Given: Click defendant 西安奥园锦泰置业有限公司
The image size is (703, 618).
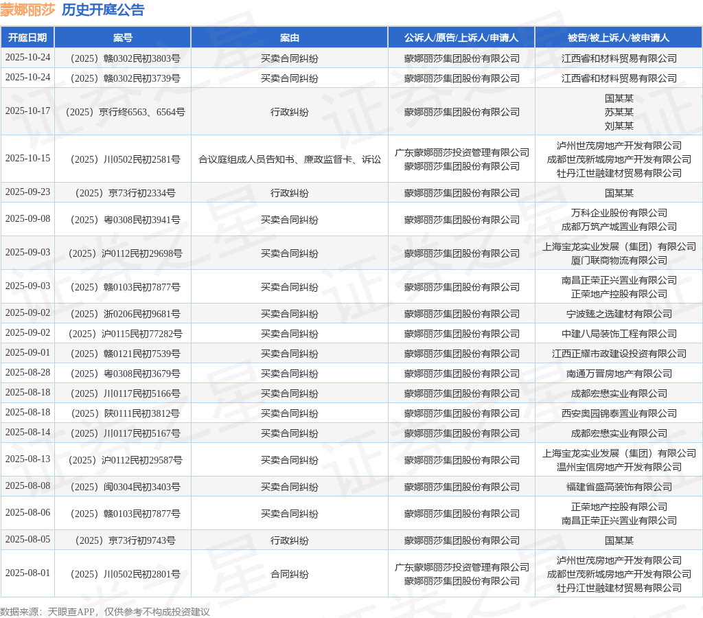Looking at the screenshot, I should coord(619,413).
